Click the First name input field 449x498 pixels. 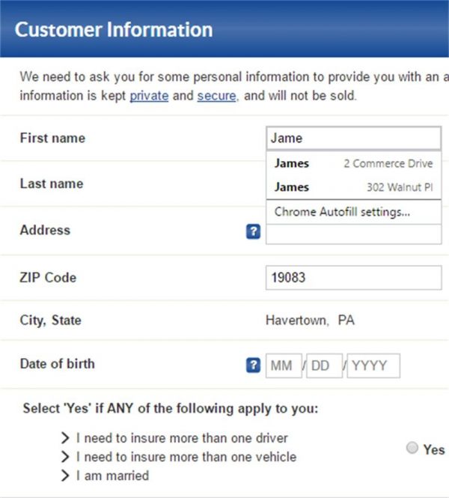[x=353, y=139]
